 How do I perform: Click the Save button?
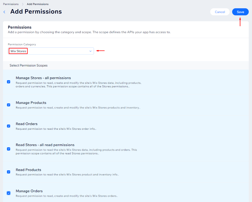coord(240,12)
